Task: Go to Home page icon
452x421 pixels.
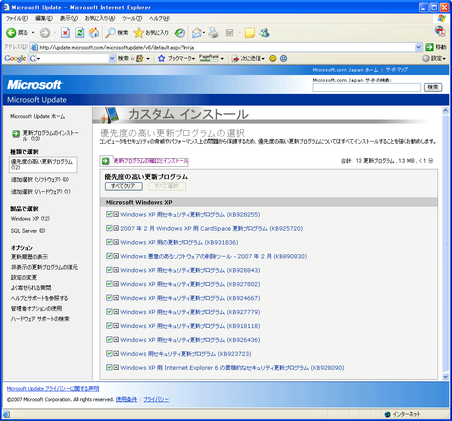Action: pos(94,33)
